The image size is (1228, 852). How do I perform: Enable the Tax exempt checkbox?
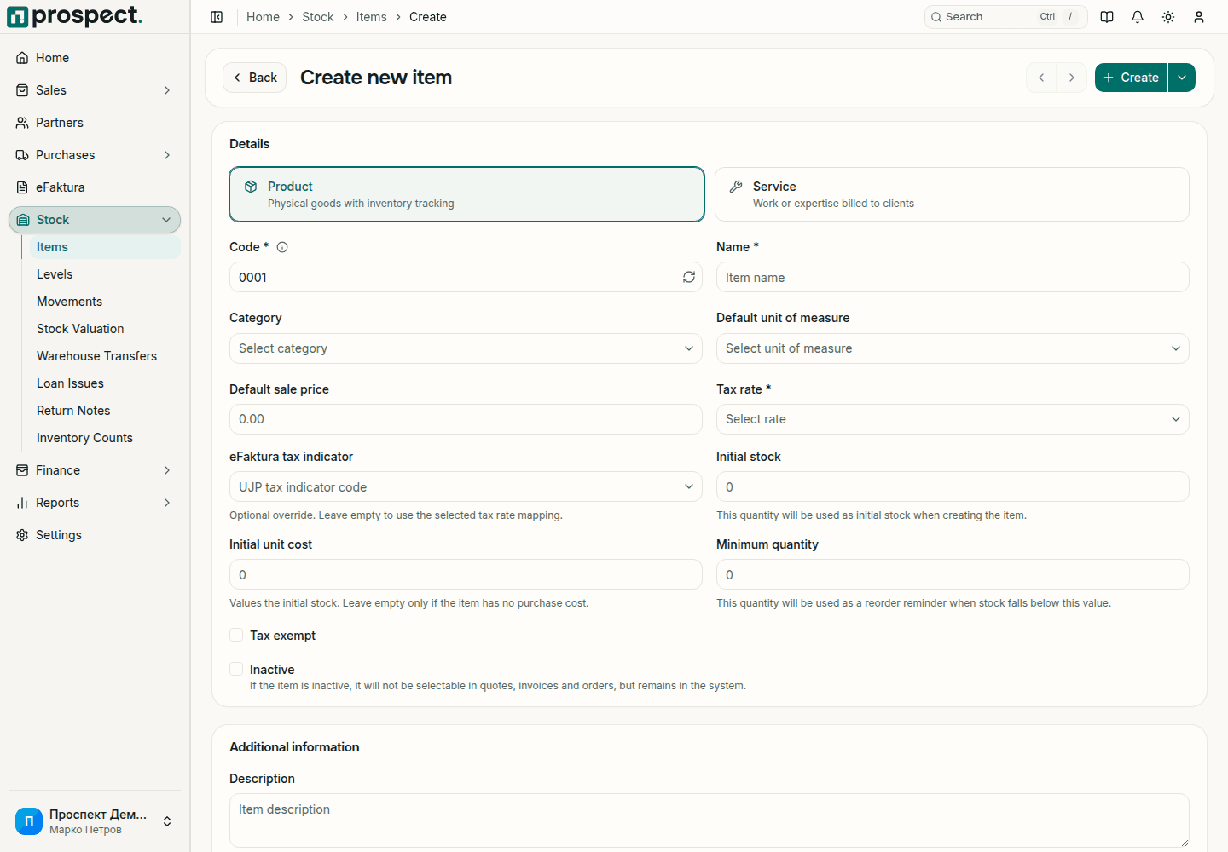point(236,635)
